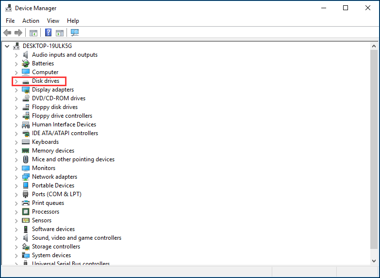Viewport: 380px width, 278px height.
Task: Click the scrollbar up arrow
Action: pyautogui.click(x=374, y=46)
